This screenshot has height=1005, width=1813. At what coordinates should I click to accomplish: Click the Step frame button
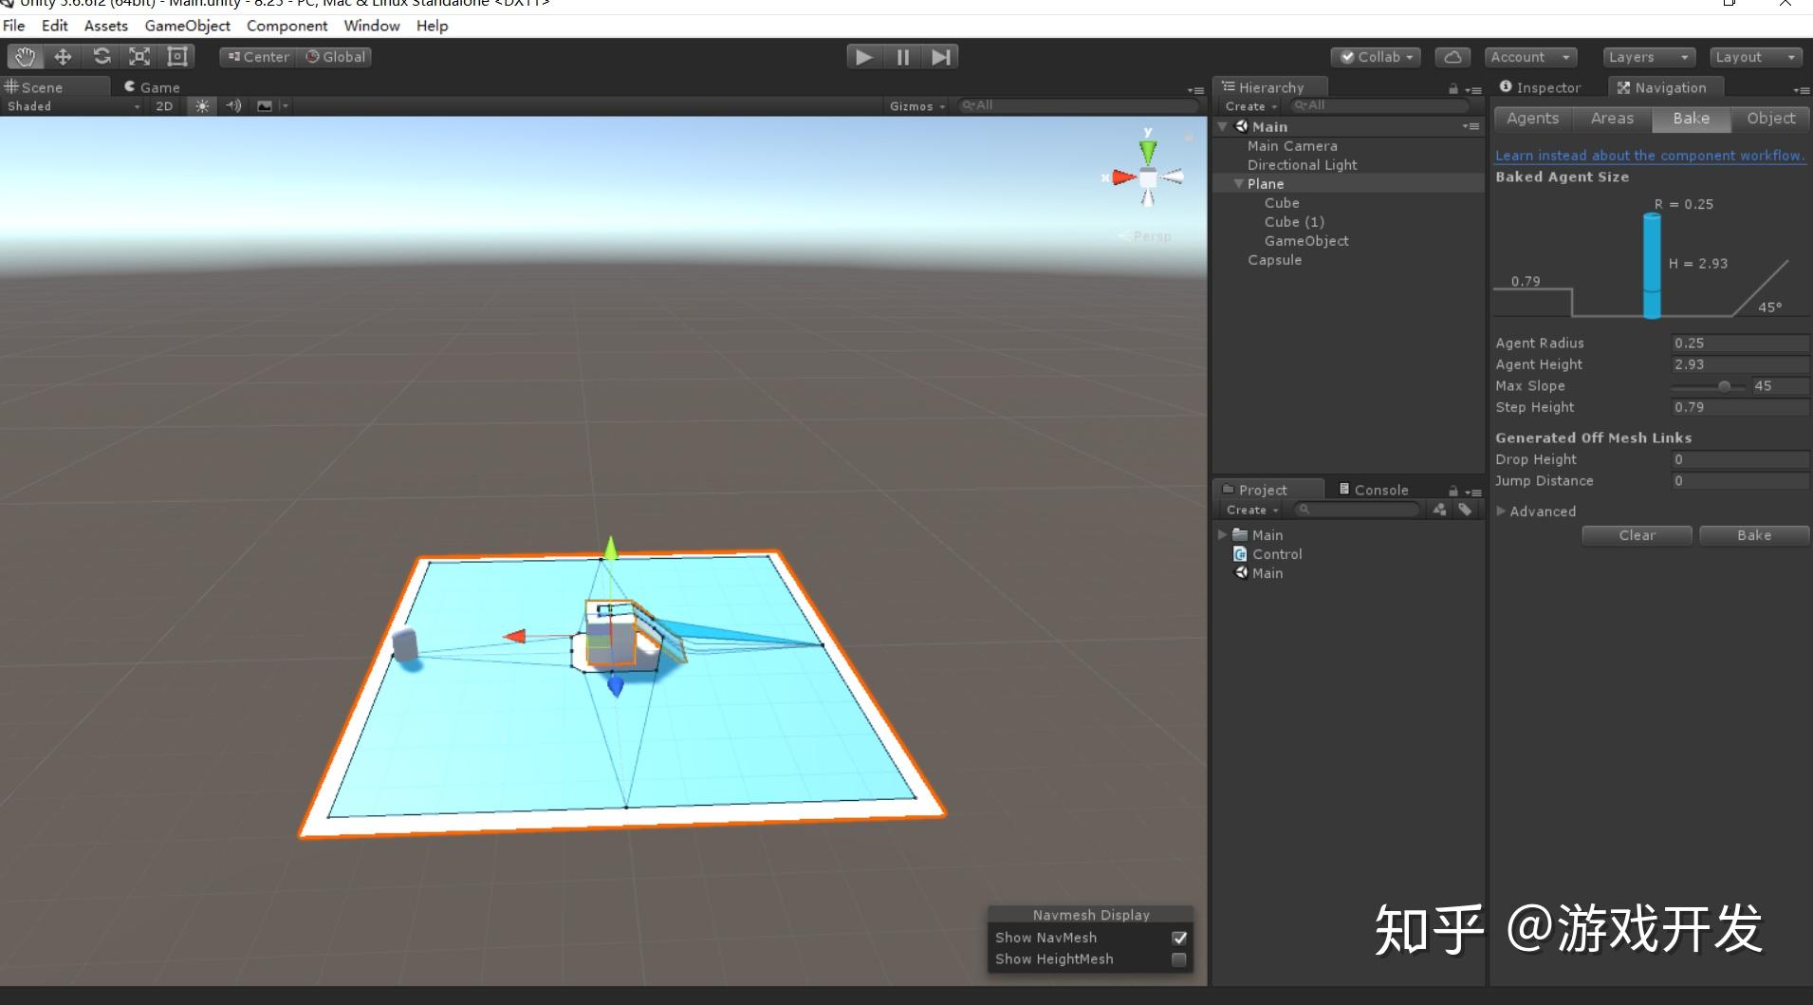(x=940, y=57)
